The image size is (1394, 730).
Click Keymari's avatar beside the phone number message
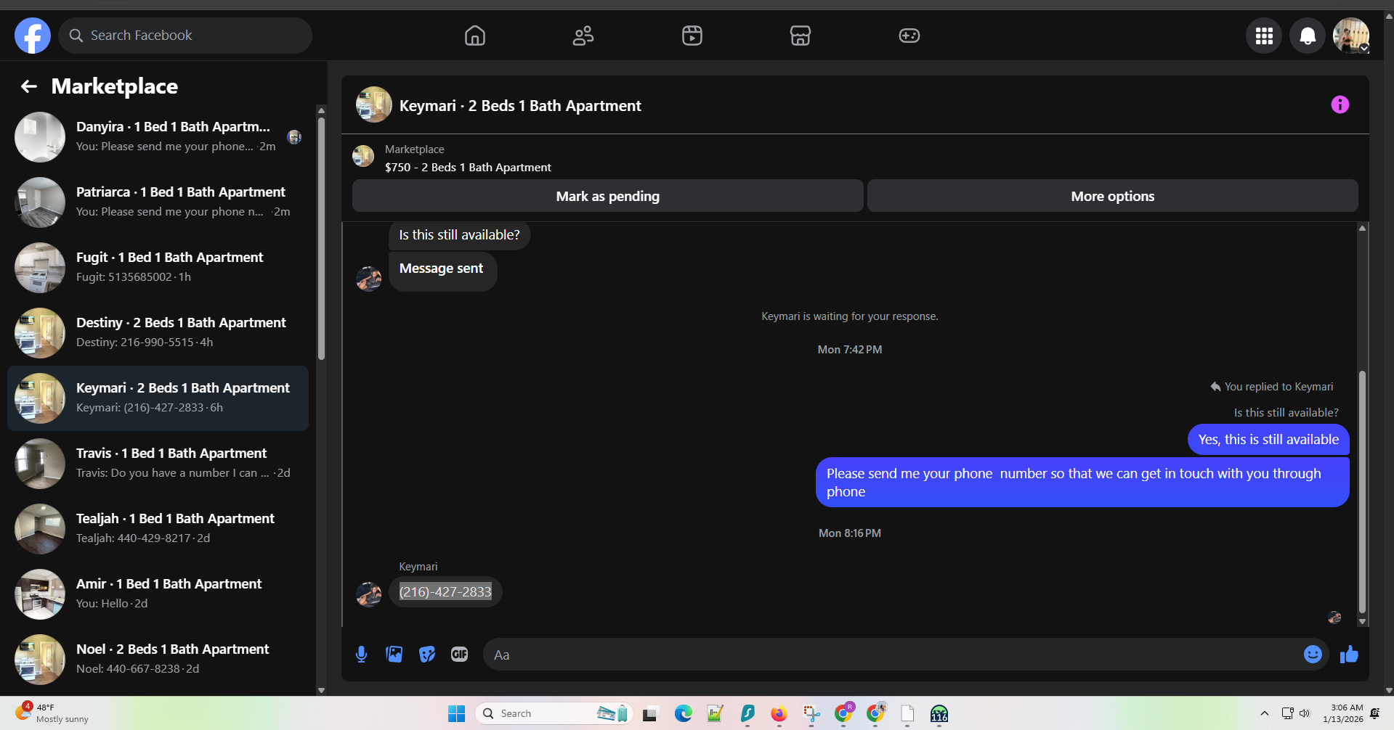click(x=369, y=595)
